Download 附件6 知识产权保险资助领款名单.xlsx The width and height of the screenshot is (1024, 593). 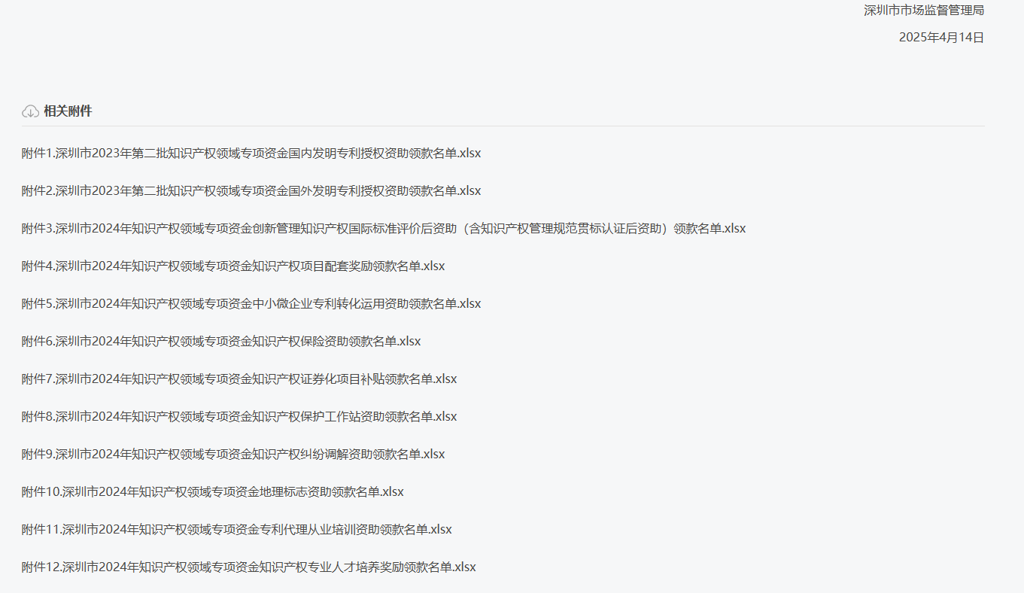[x=221, y=342]
